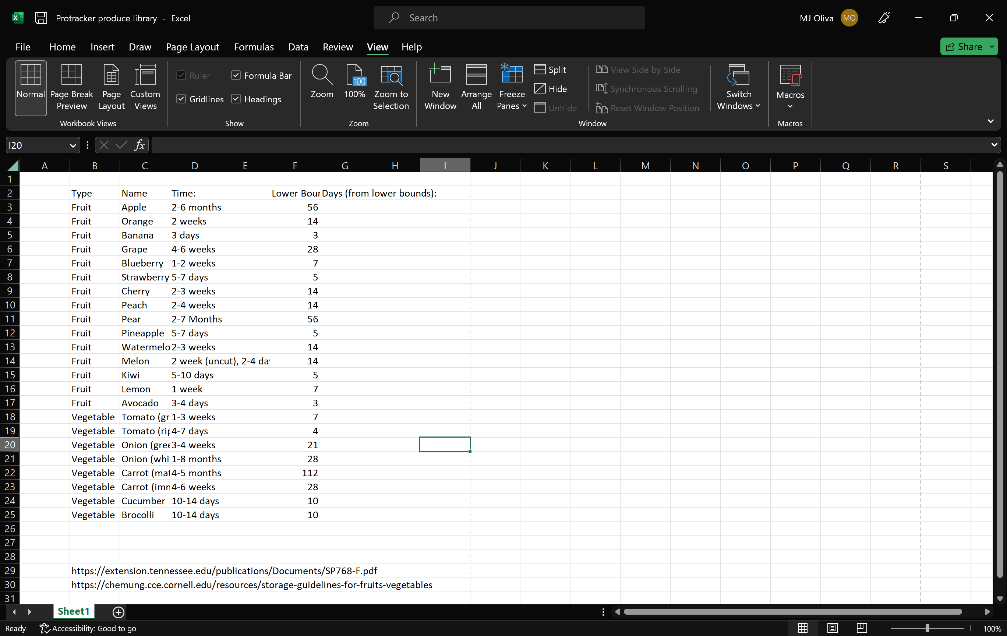Click Arrange All windows icon
Screen dimensions: 1007x636
tap(476, 75)
